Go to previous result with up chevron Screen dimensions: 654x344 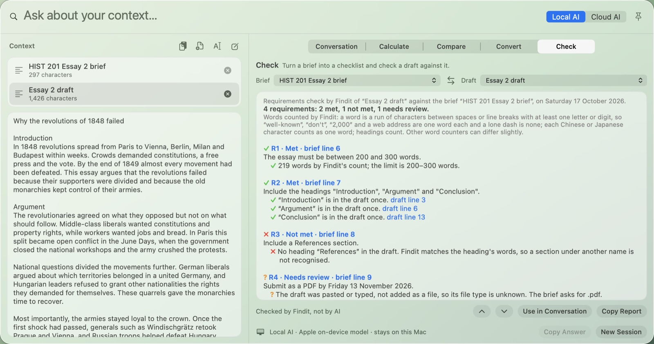click(482, 311)
